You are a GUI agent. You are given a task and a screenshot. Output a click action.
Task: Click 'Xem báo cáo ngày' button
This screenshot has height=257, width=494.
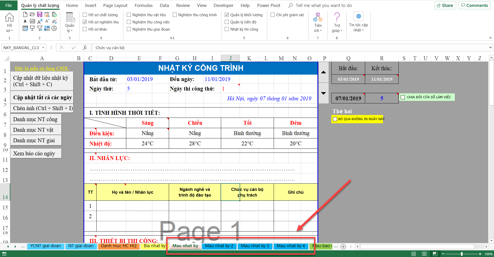click(36, 154)
